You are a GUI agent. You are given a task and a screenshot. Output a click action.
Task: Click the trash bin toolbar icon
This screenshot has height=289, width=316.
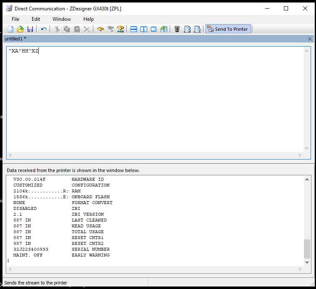pos(177,29)
